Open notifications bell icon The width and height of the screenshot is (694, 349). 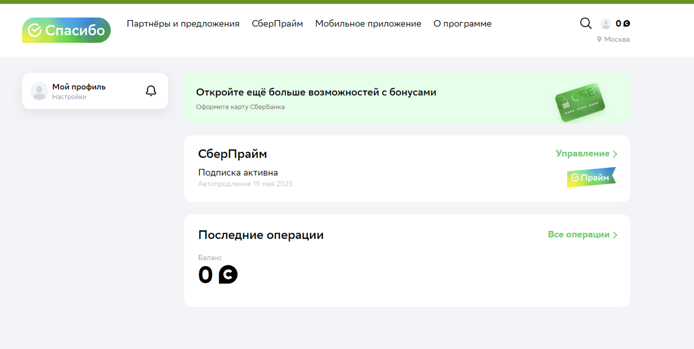(151, 91)
